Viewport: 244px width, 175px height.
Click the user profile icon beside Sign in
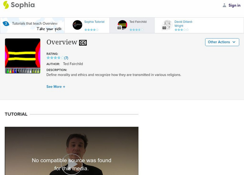click(x=224, y=5)
